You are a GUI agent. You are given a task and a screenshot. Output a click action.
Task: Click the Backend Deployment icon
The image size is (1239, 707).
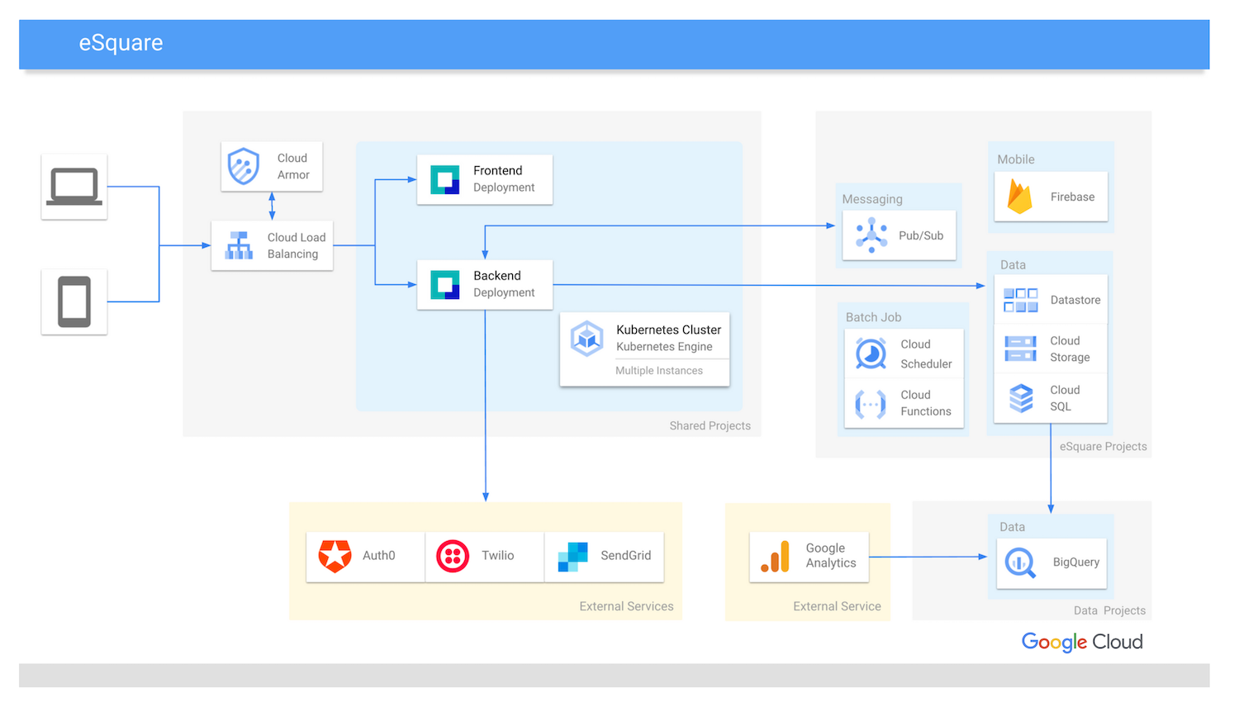click(x=445, y=285)
